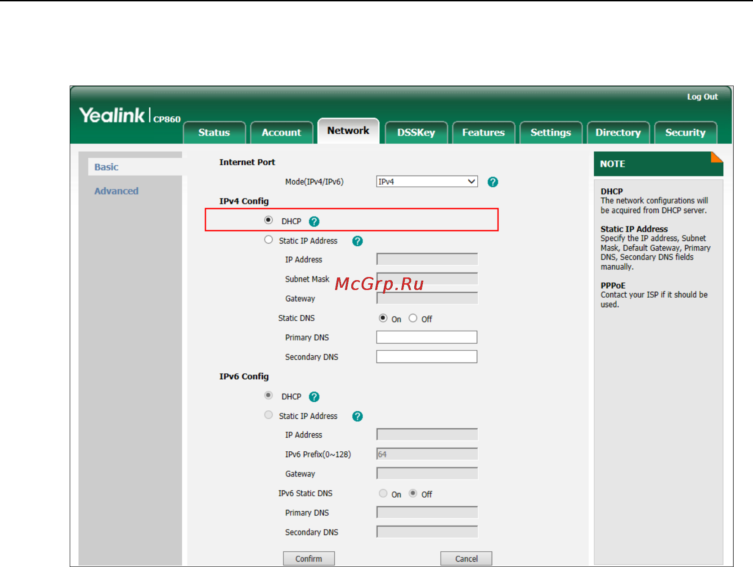753x567 pixels.
Task: Select Advanced in the sidebar
Action: [x=117, y=191]
